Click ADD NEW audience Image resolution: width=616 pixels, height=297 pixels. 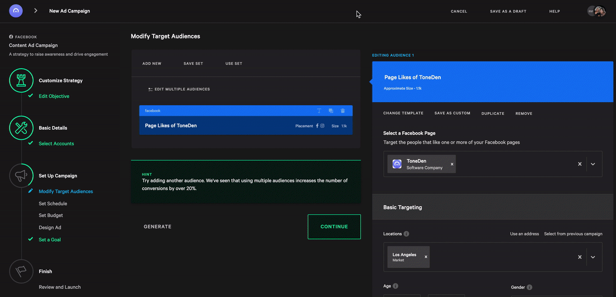point(152,63)
